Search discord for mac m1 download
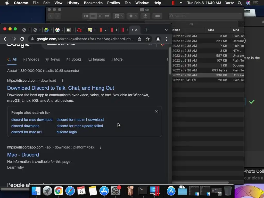 pyautogui.click(x=80, y=120)
